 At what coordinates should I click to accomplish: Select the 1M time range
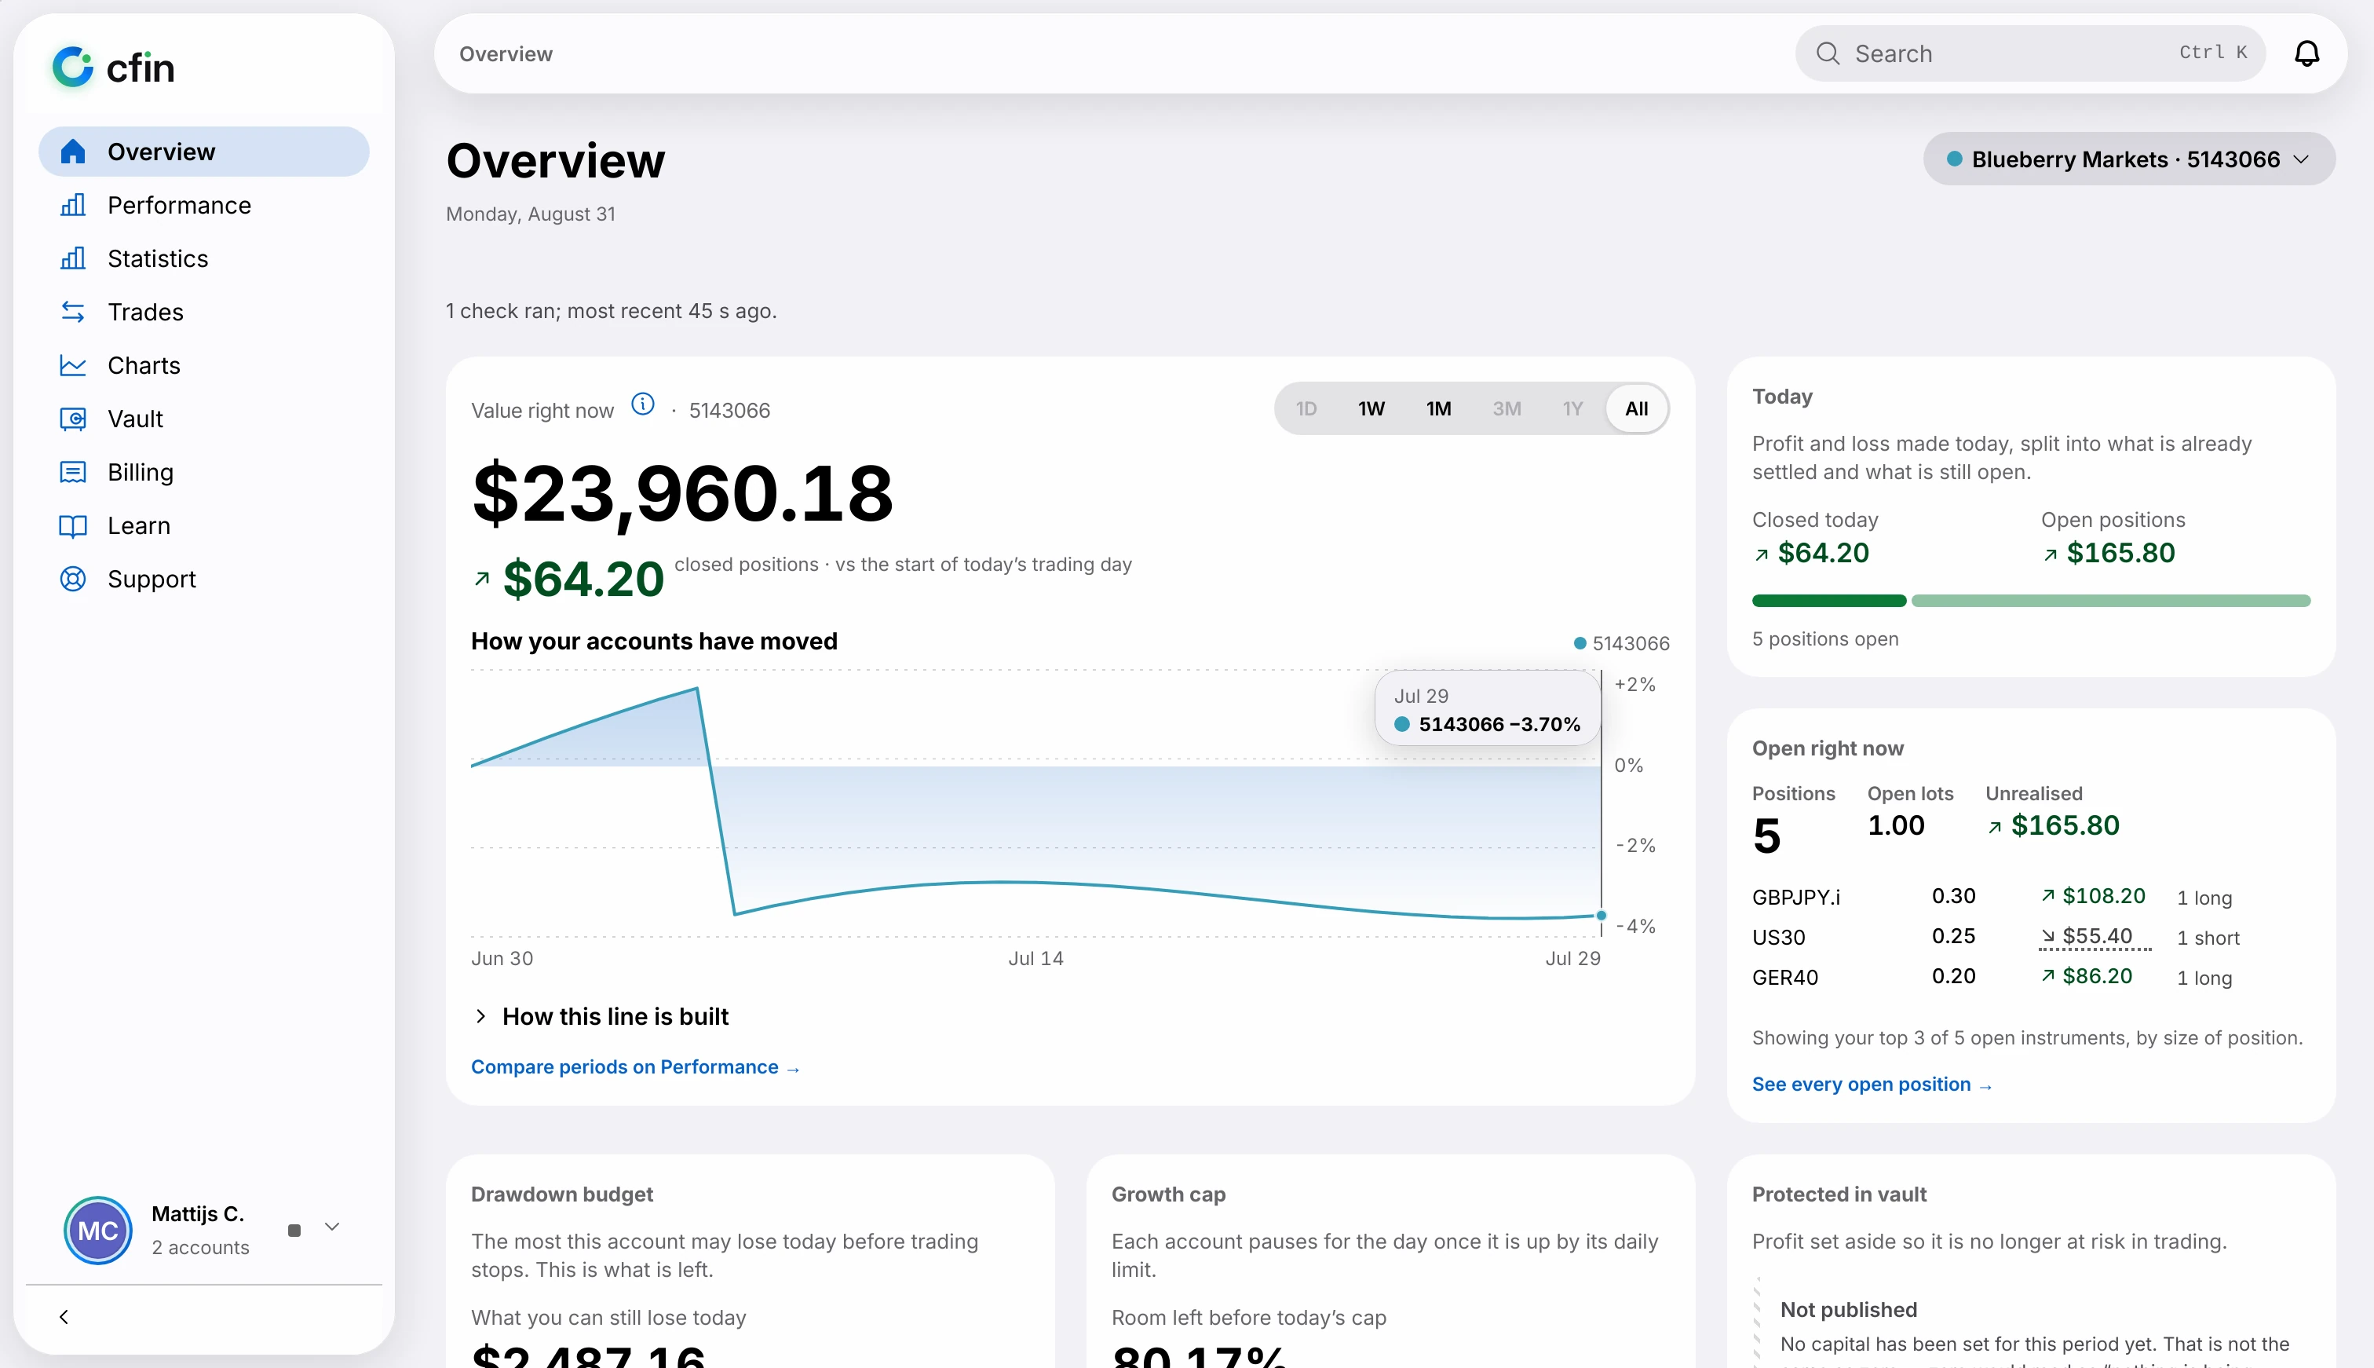[1439, 408]
